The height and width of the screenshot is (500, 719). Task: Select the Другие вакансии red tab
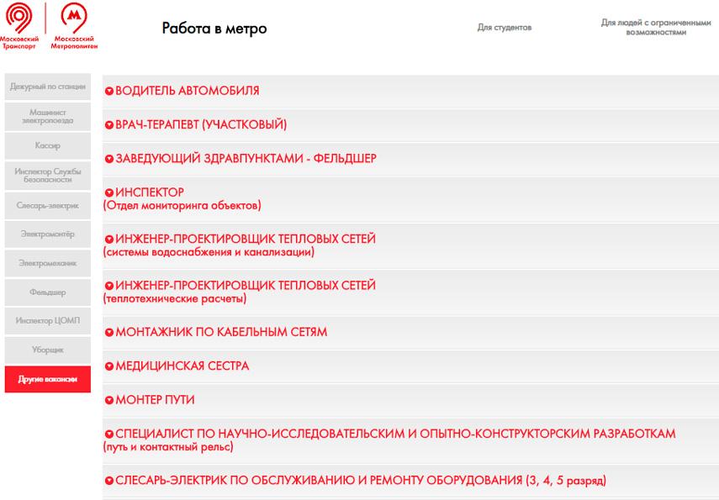click(48, 379)
